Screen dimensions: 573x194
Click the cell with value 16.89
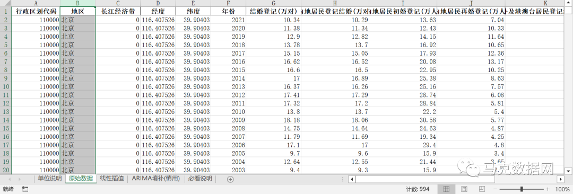(335, 78)
